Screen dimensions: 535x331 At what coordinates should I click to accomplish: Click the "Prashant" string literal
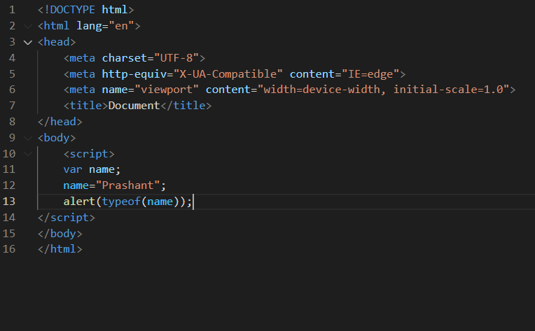coord(128,185)
